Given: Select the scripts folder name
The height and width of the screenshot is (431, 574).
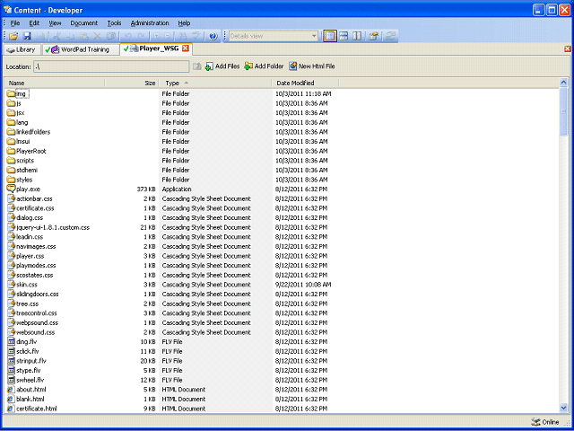Looking at the screenshot, I should [x=25, y=161].
